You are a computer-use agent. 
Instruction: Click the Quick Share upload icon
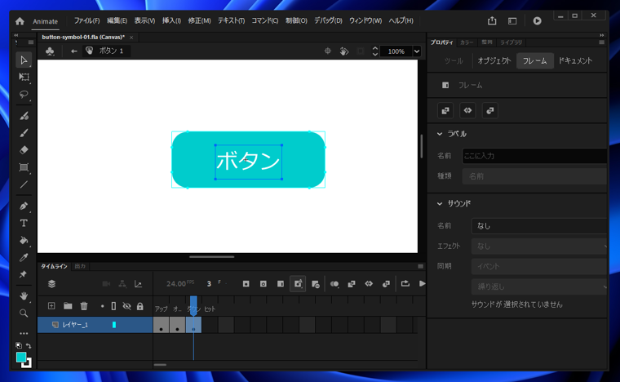[492, 20]
